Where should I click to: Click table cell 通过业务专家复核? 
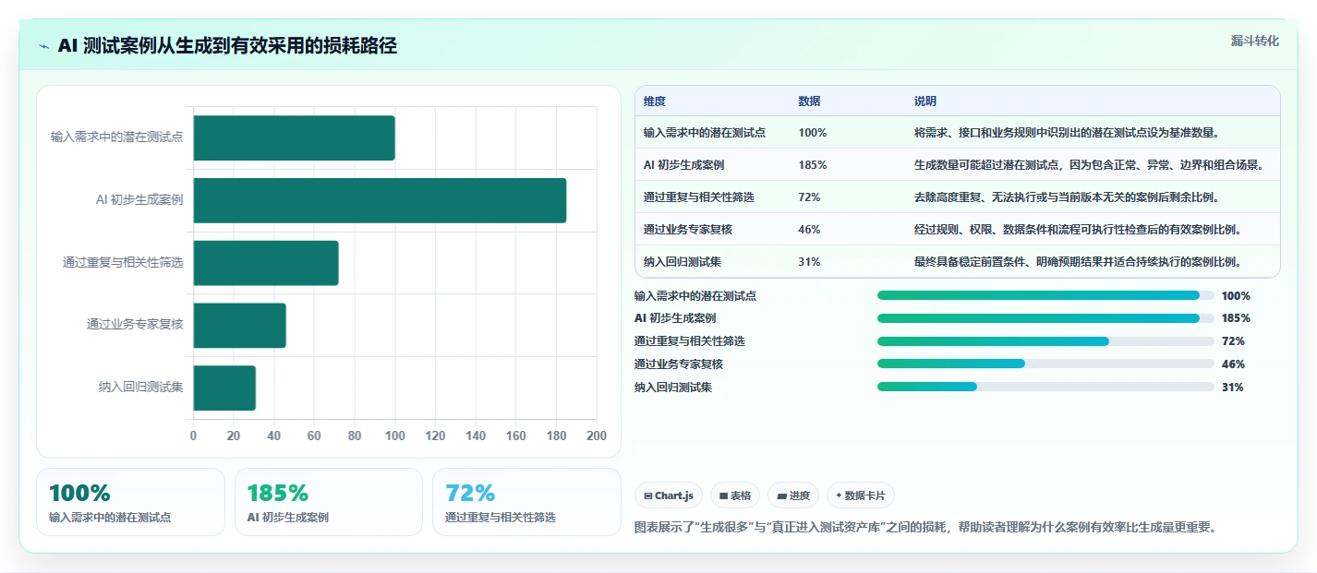point(688,230)
